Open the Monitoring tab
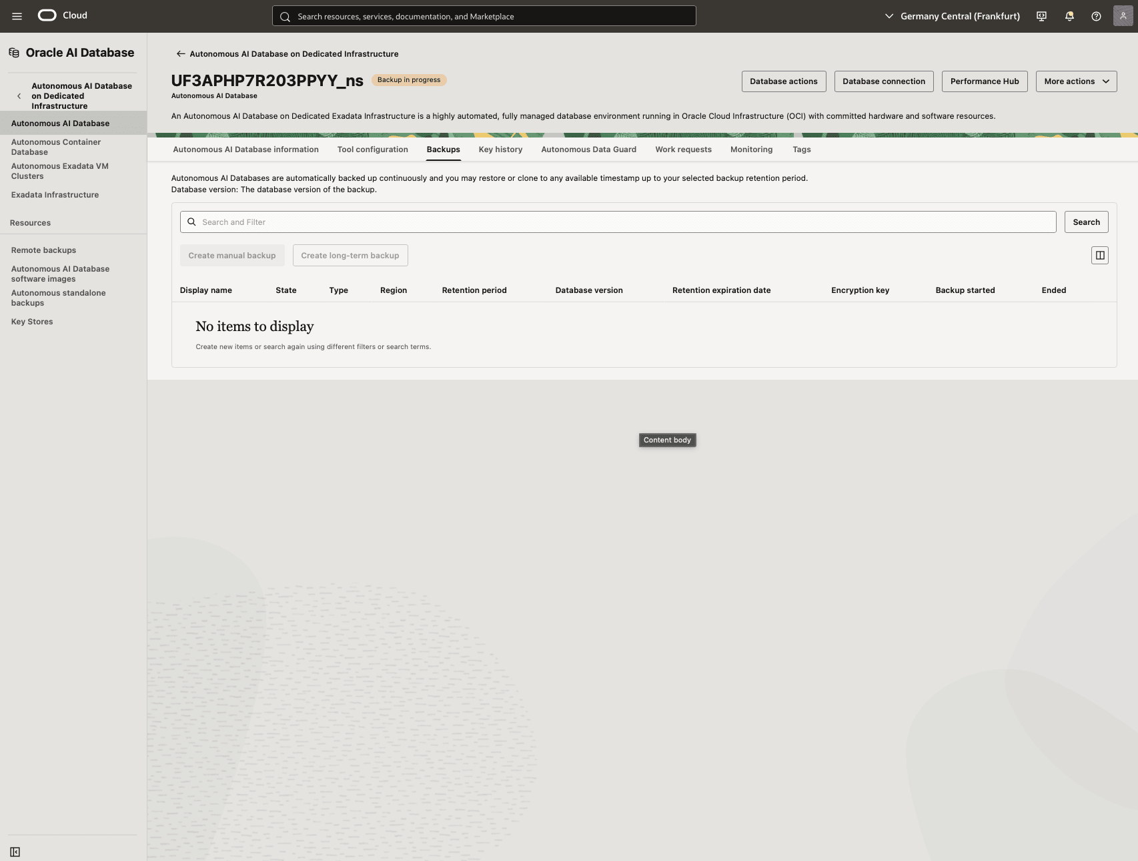Image resolution: width=1138 pixels, height=861 pixels. pyautogui.click(x=751, y=150)
